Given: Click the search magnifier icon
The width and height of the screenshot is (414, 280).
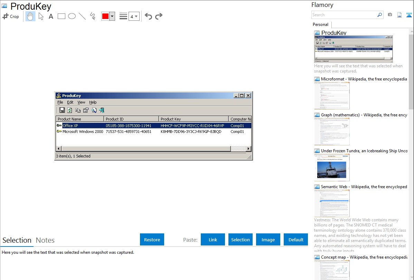Looking at the screenshot, I should [x=379, y=15].
